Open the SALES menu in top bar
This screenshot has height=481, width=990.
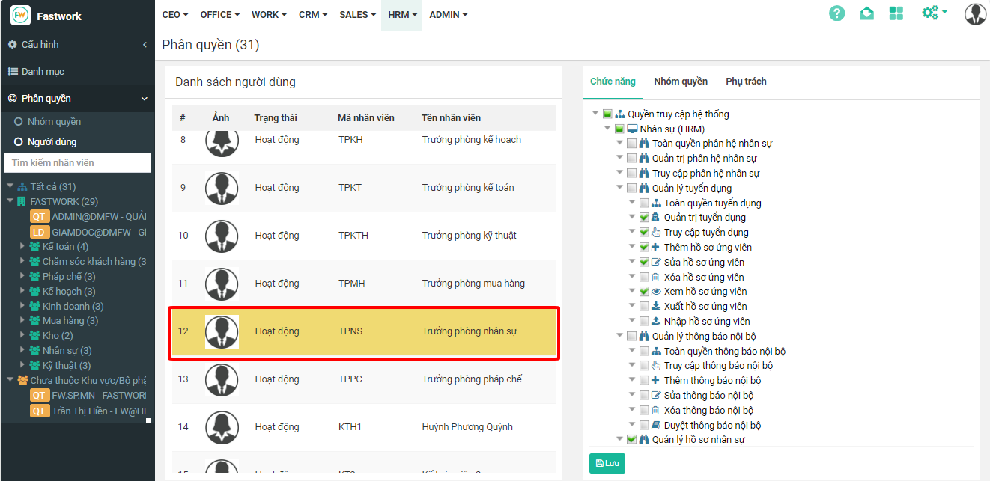(x=357, y=15)
